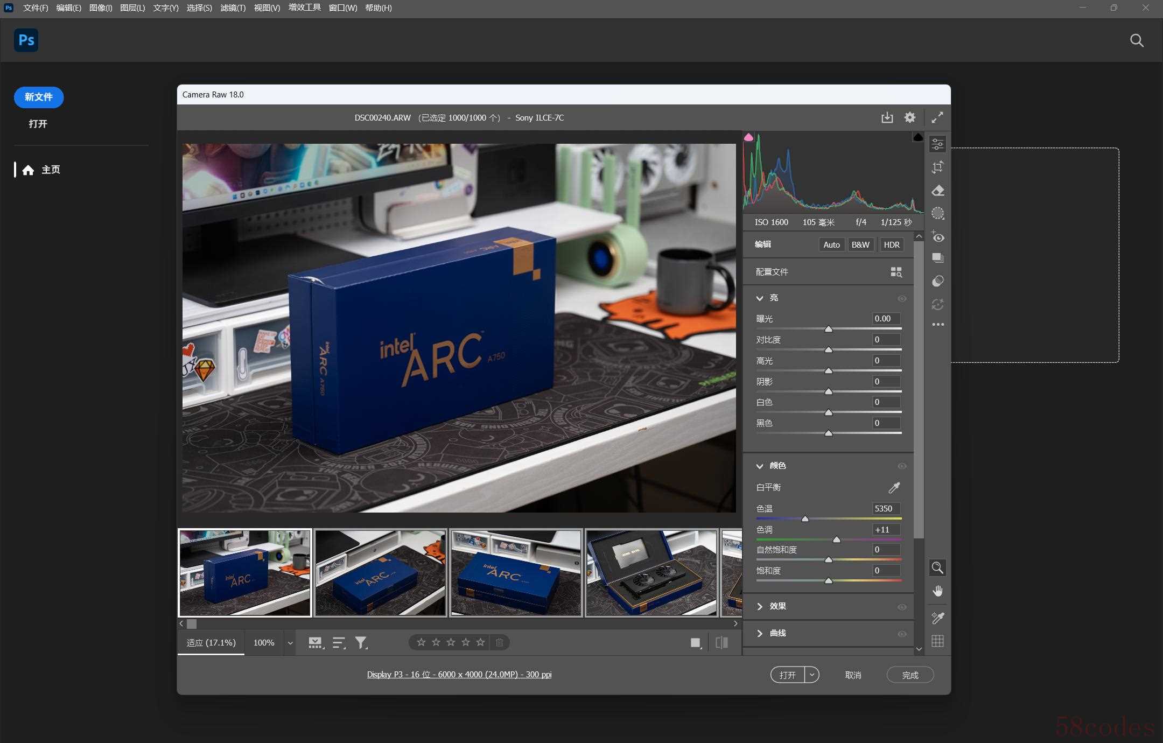Screen dimensions: 1163x743
Task: Select the Red Eye removal tool
Action: pyautogui.click(x=937, y=237)
